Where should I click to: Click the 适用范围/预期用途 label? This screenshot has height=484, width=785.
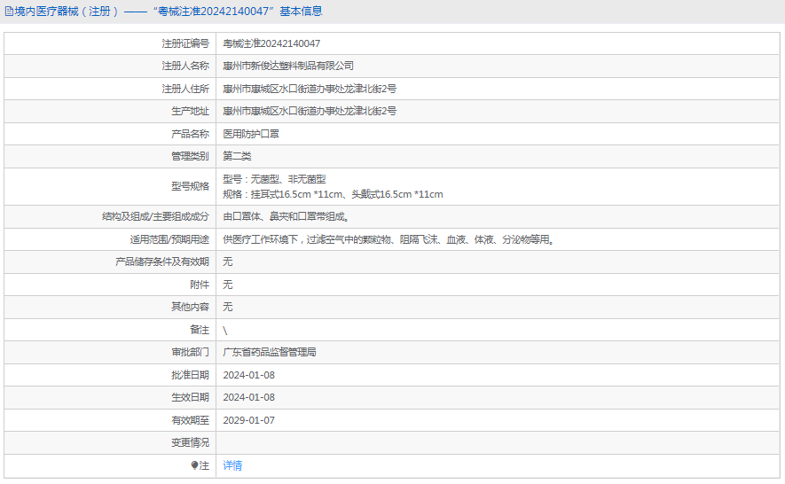[x=169, y=239]
